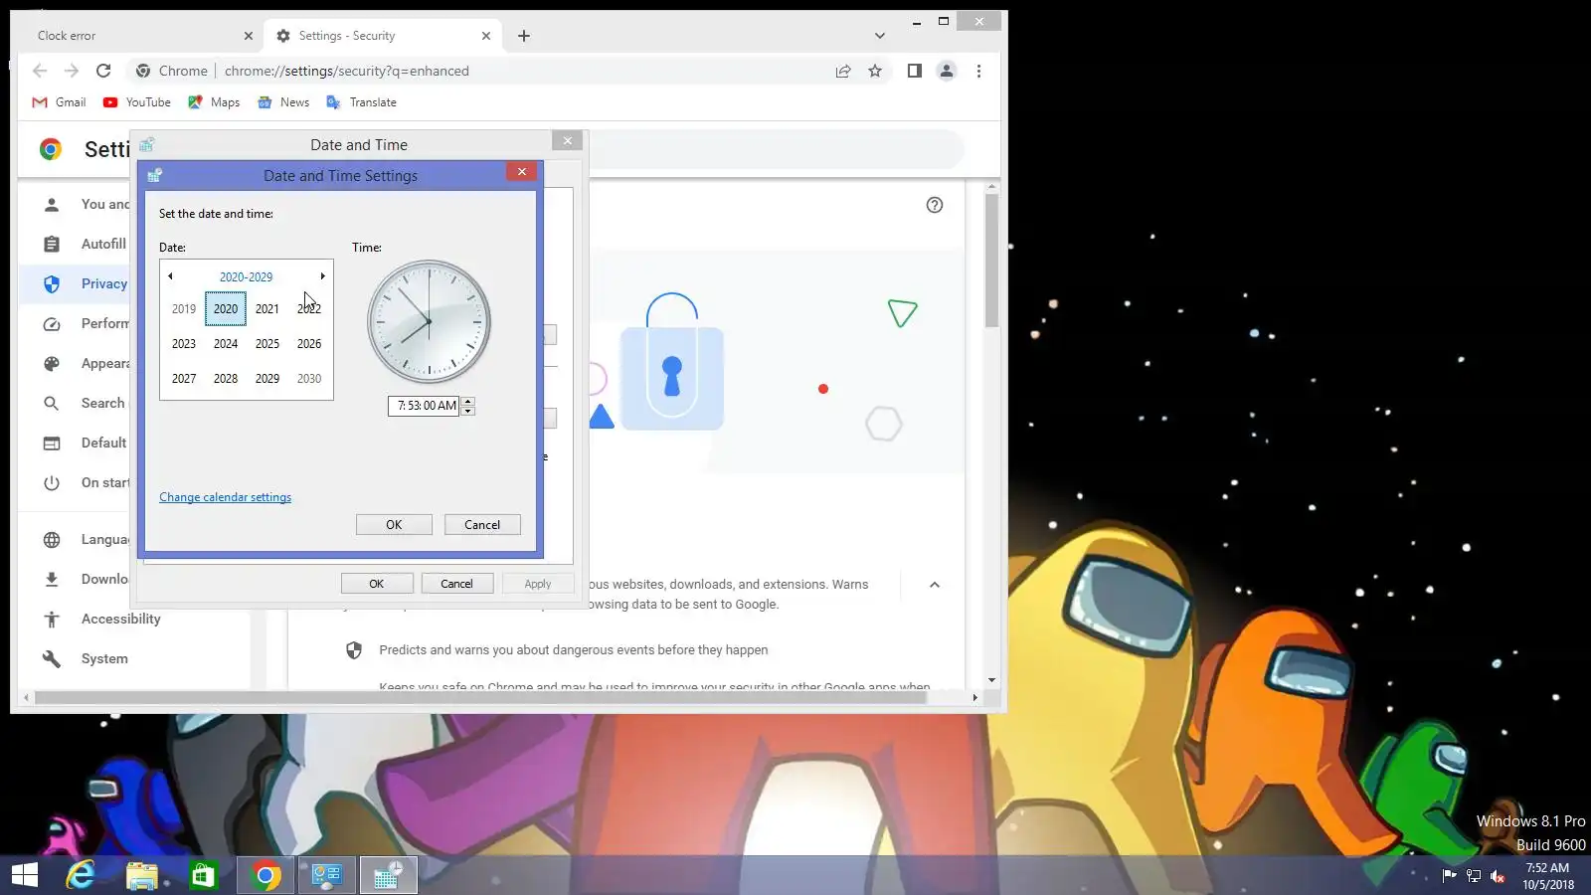Screen dimensions: 1591x895
Task: Open Control Panel taskbar item
Action: tap(327, 875)
